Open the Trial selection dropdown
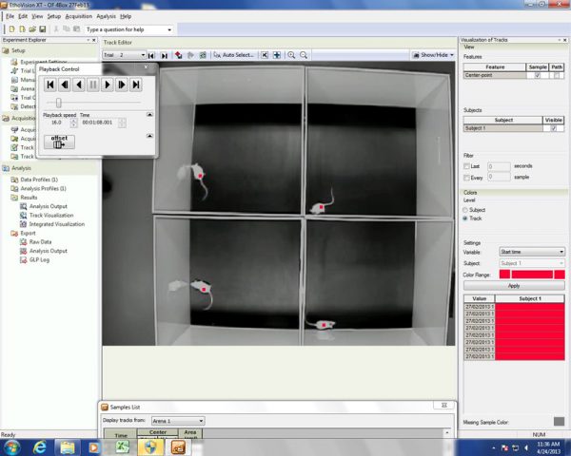 coord(143,55)
